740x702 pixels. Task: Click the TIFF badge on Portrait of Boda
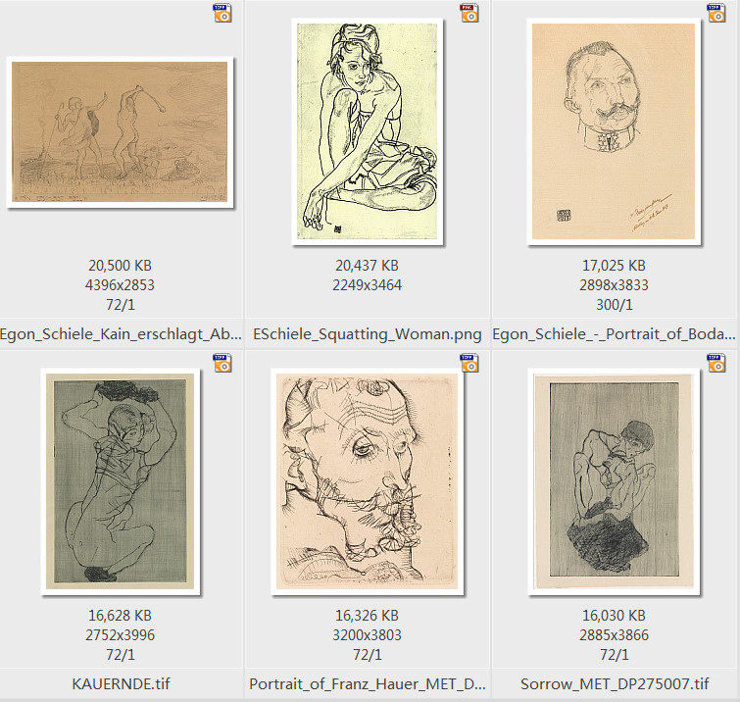click(x=715, y=13)
